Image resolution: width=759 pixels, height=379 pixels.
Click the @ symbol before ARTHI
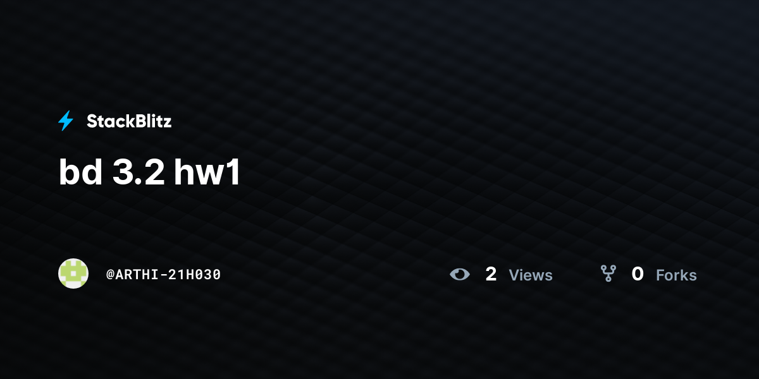coord(110,275)
